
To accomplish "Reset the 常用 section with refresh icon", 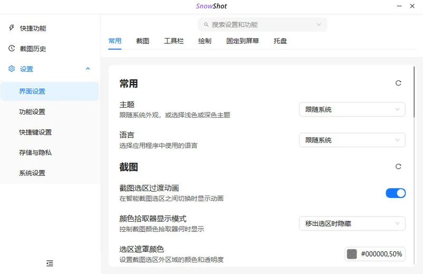I will (x=398, y=83).
